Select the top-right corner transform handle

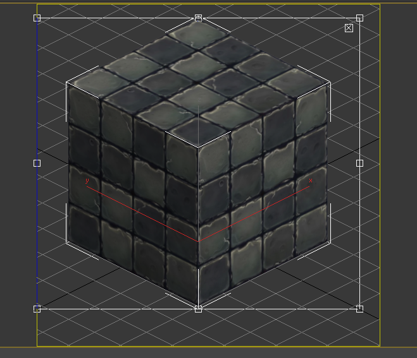(359, 18)
